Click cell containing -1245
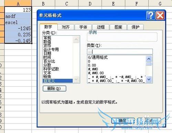This screenshot has height=133, width=172. tap(18, 28)
